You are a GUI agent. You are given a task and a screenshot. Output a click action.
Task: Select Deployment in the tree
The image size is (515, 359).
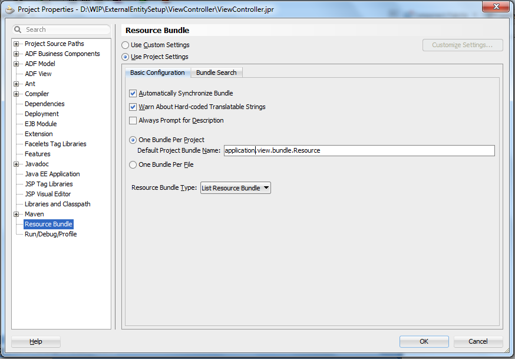point(42,114)
